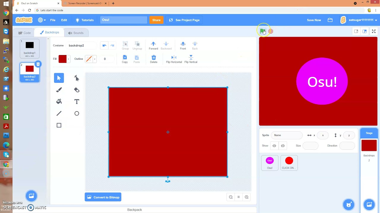
Task: Pick the Line drawing tool
Action: 59,113
